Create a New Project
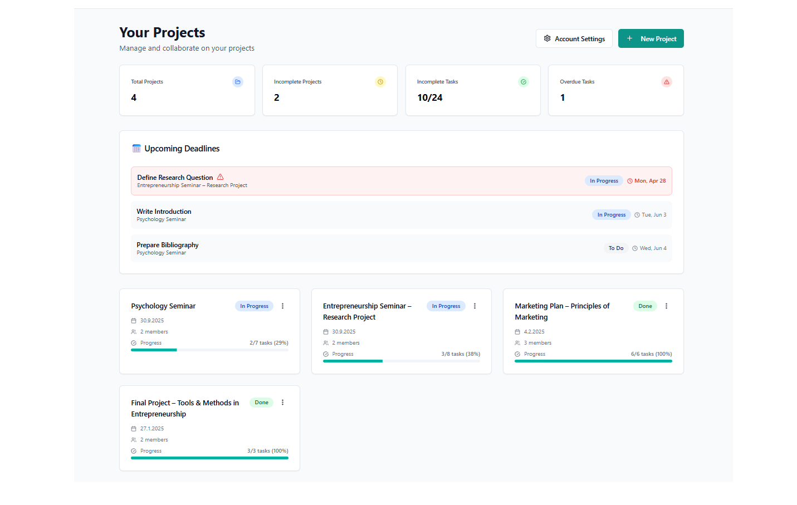Viewport: 797px width, 505px height. coord(651,38)
